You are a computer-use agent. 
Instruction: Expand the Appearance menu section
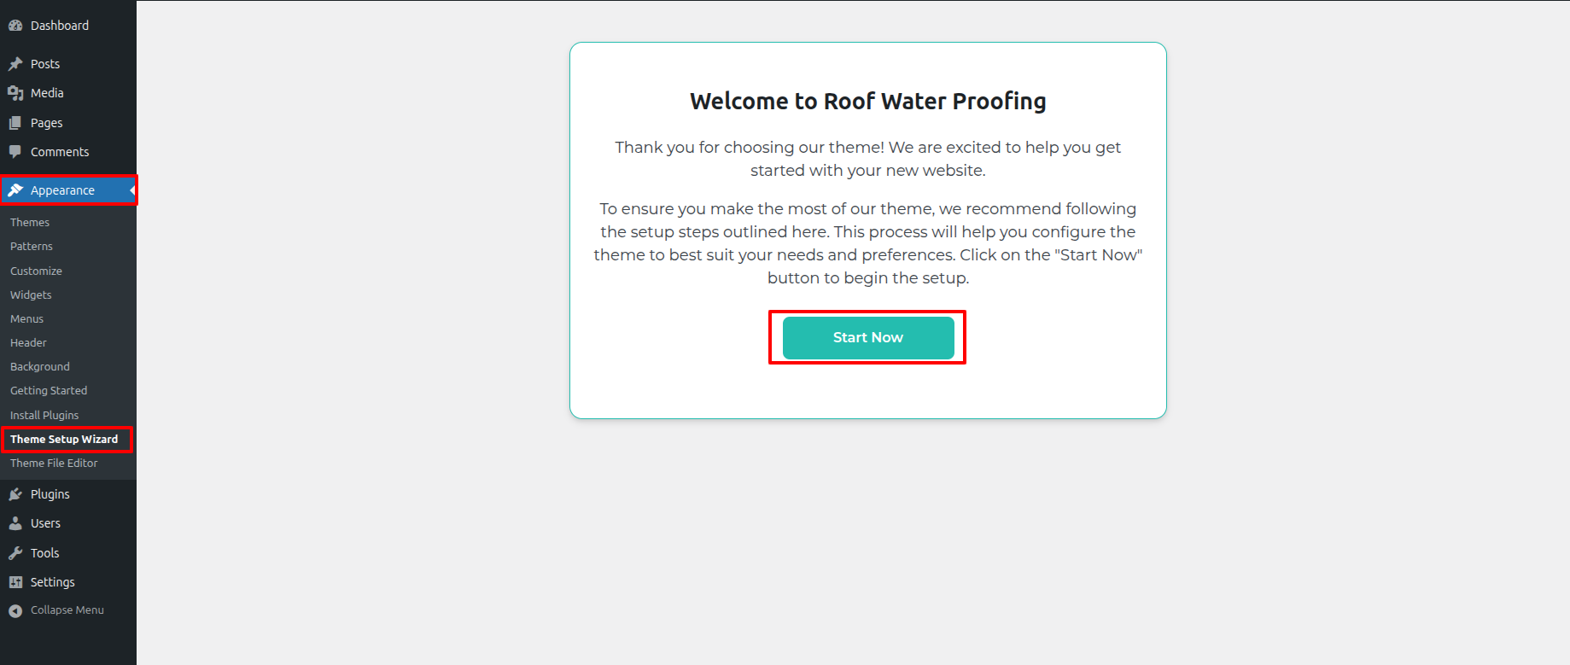[62, 190]
